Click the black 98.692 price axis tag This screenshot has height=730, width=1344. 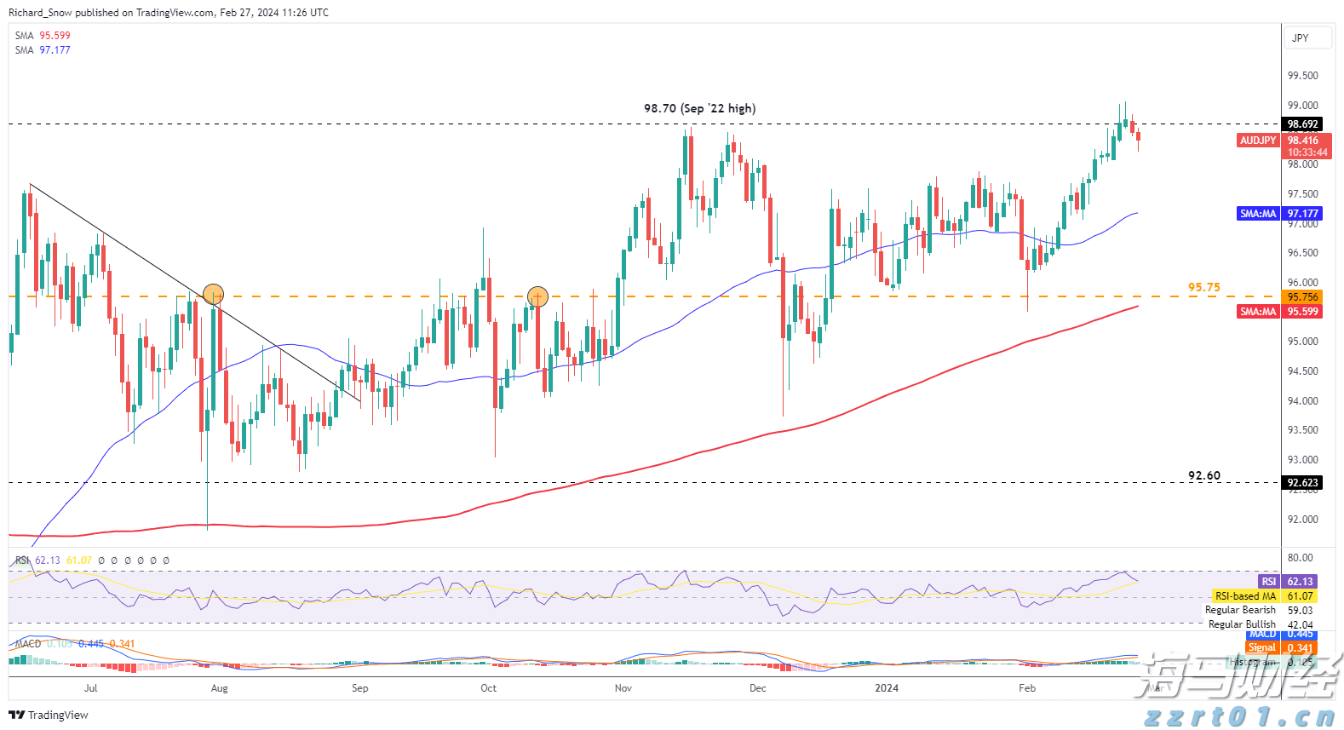pyautogui.click(x=1302, y=124)
